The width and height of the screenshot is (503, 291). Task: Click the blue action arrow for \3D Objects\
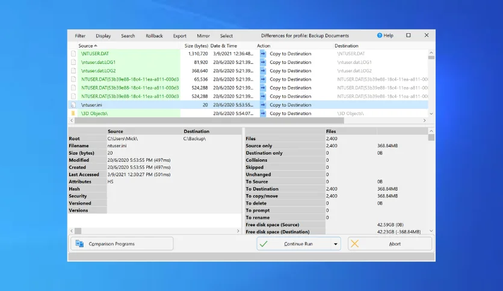263,113
